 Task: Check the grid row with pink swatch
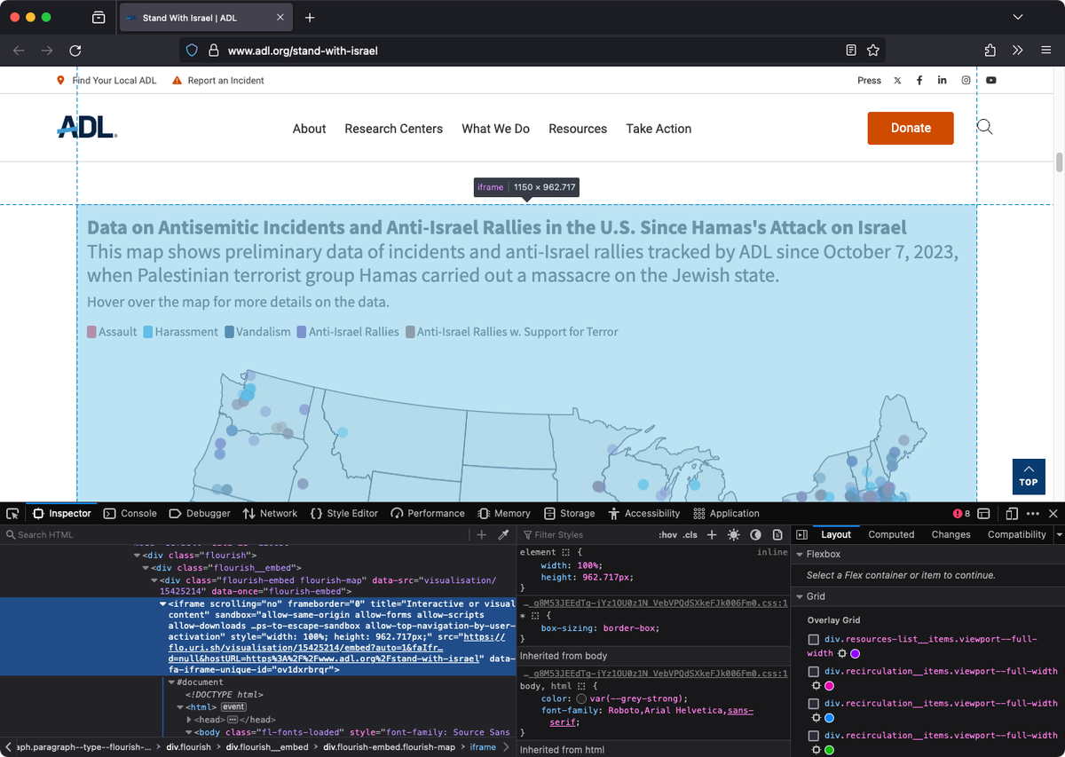pyautogui.click(x=813, y=672)
